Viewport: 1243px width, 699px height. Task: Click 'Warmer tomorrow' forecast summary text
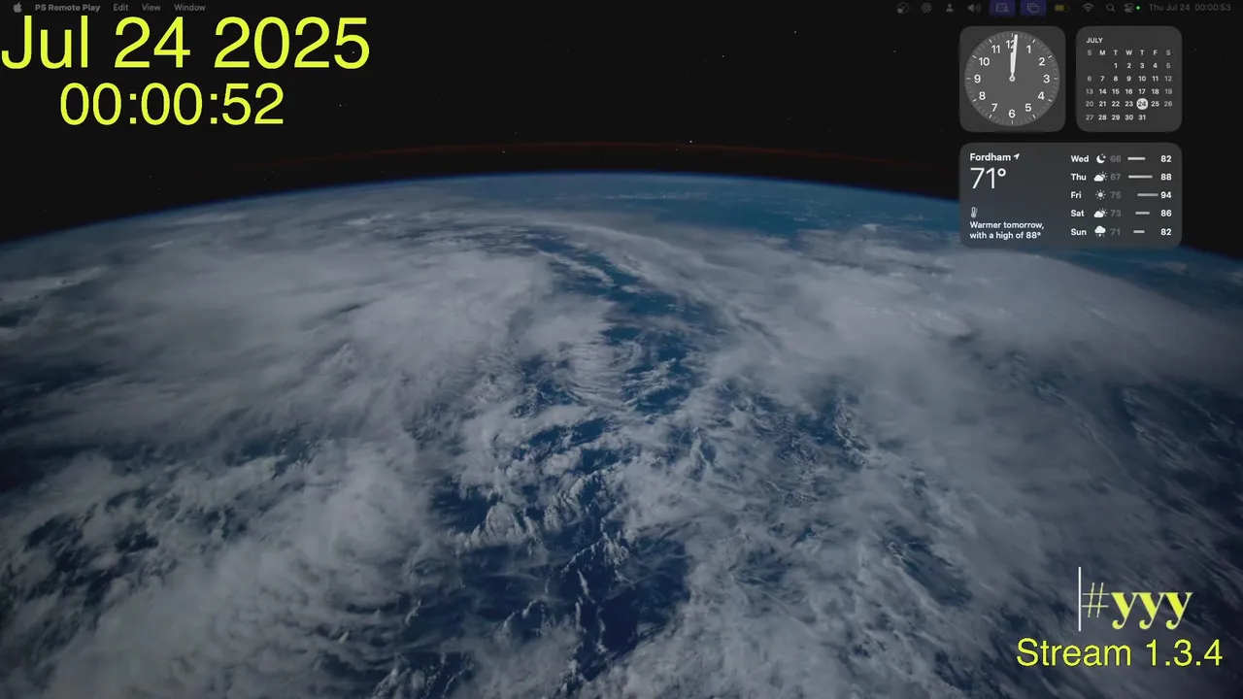click(x=1006, y=230)
